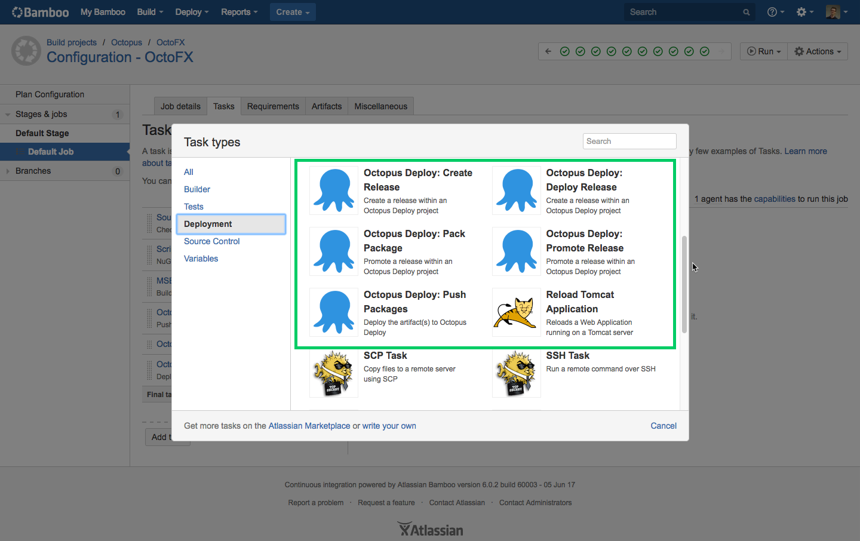This screenshot has height=541, width=860.
Task: Select the Octopus Deploy: Create Release task icon
Action: point(333,190)
